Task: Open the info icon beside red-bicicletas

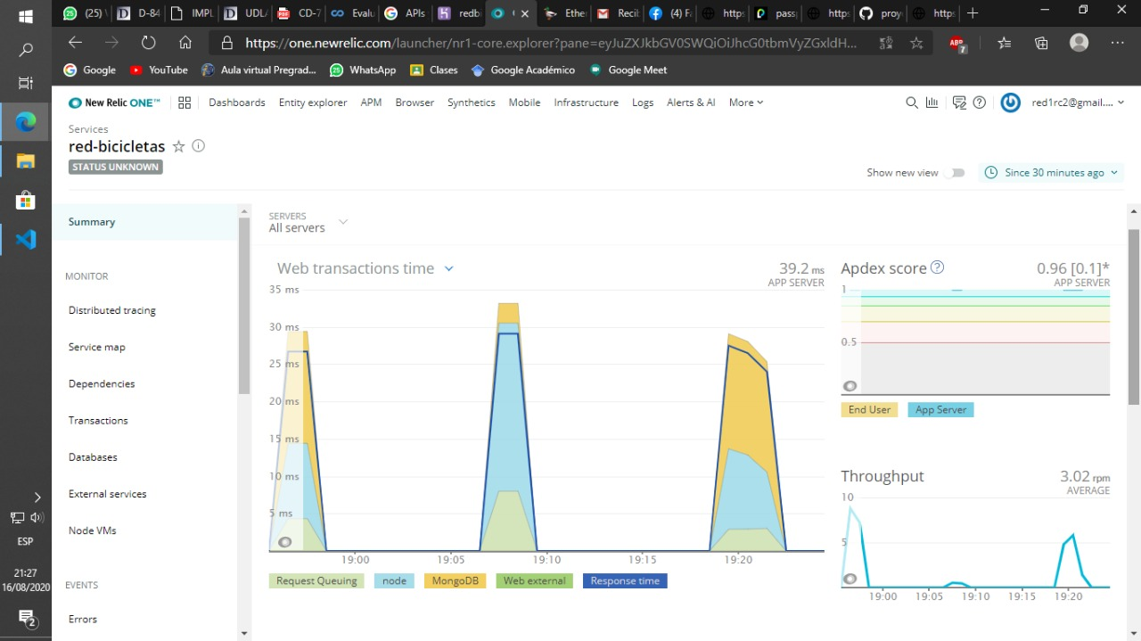Action: click(x=199, y=146)
